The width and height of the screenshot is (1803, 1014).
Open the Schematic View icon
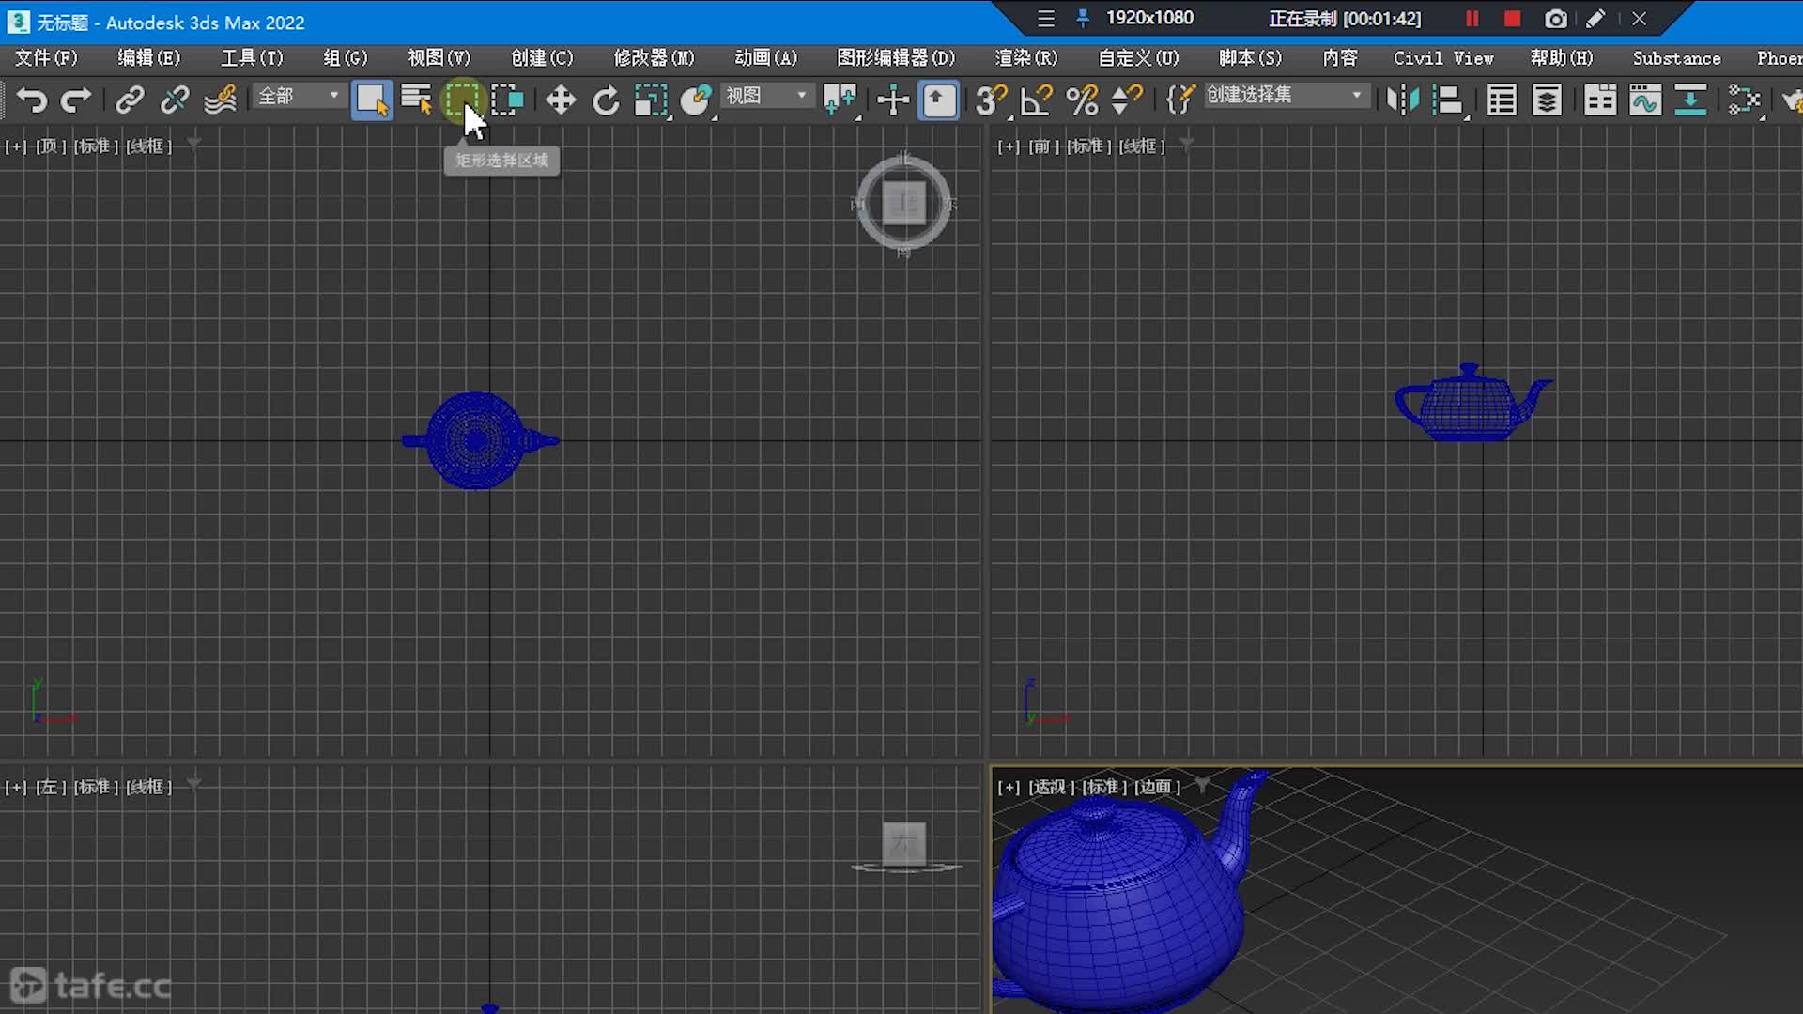coord(1690,100)
